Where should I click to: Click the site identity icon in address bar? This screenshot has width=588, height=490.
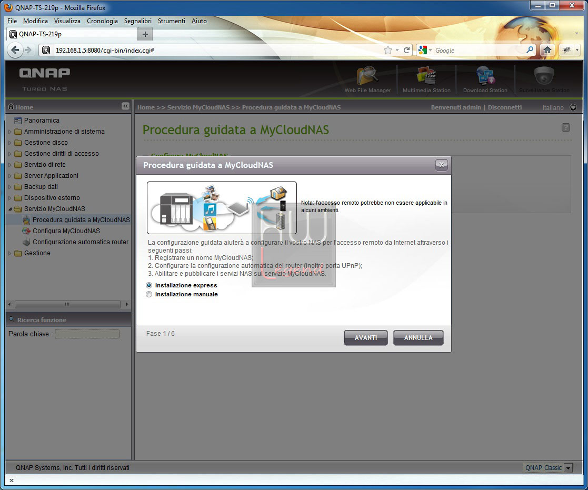(x=46, y=50)
